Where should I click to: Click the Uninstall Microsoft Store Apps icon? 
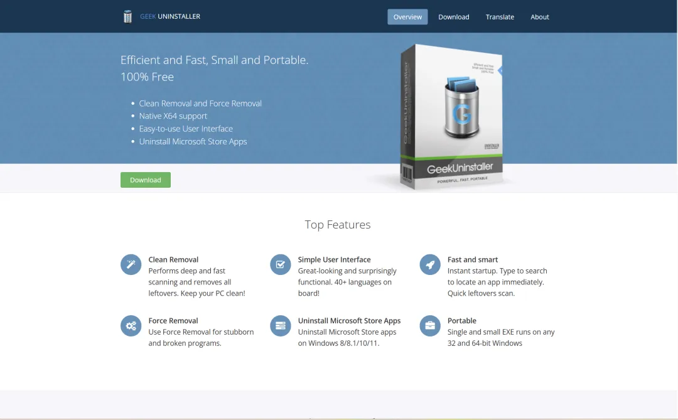tap(281, 326)
